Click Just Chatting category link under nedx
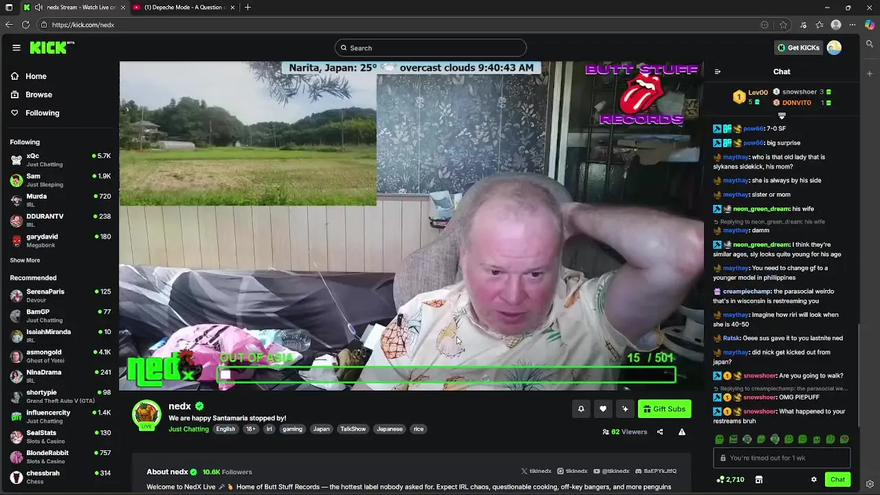Viewport: 880px width, 495px height. click(188, 429)
